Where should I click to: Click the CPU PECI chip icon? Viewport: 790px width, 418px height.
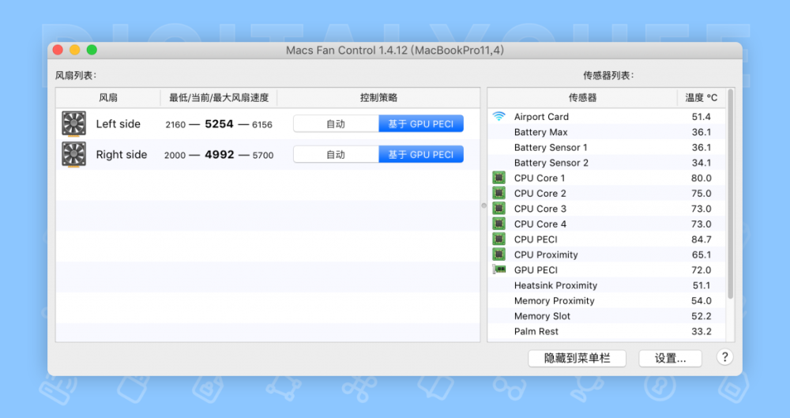pos(498,239)
